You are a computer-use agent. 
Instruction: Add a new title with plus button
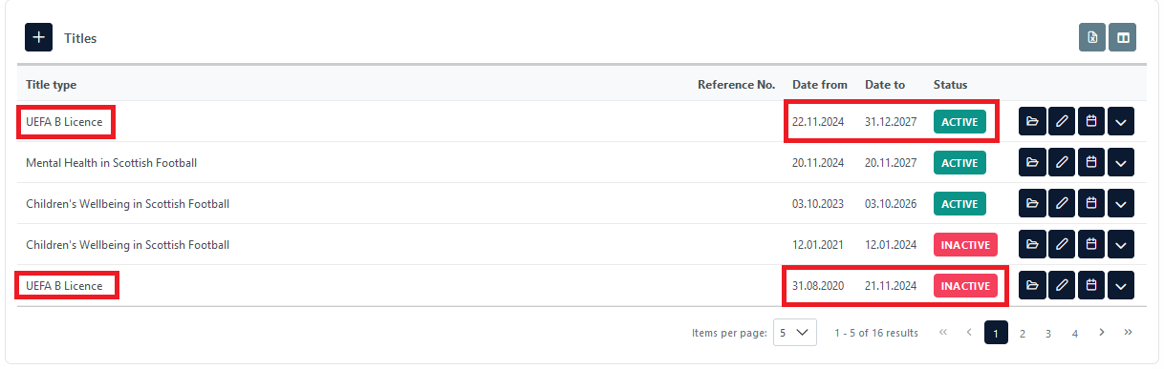[38, 37]
